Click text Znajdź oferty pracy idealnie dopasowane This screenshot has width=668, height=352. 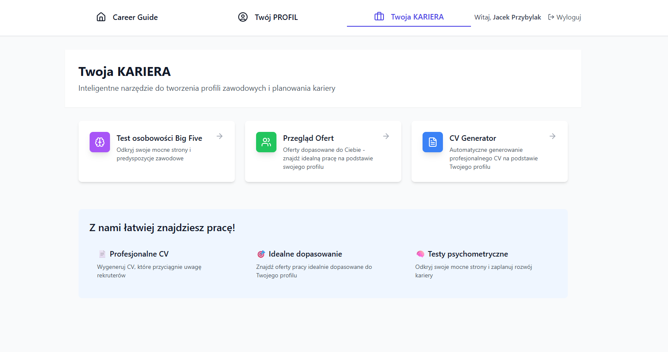314,271
